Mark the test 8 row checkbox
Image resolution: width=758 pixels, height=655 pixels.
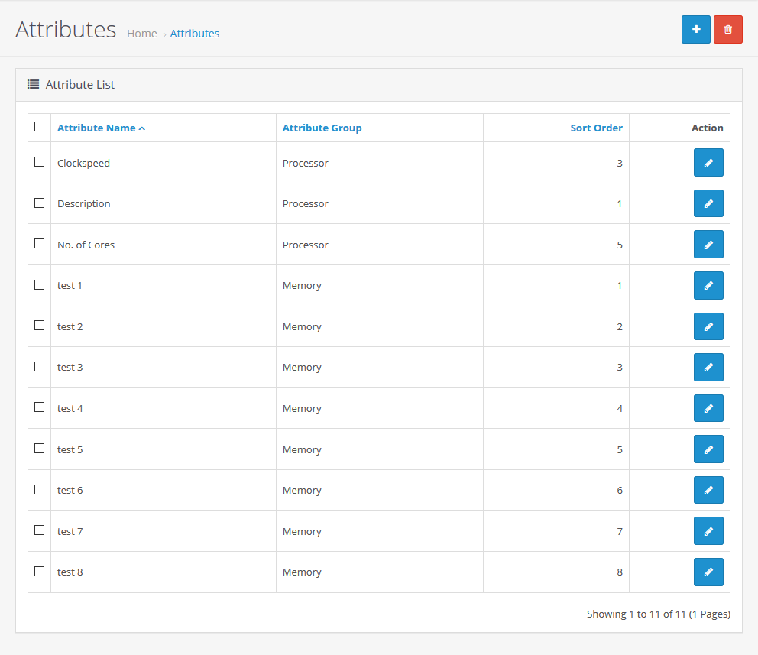(x=40, y=572)
